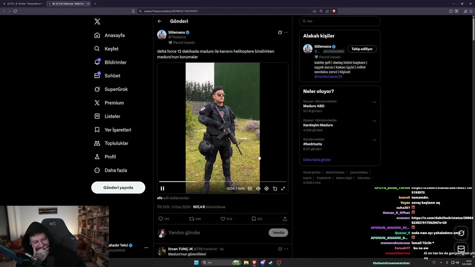Viewport: 475px width, 267px height.
Task: Open video settings gear
Action: (266, 188)
